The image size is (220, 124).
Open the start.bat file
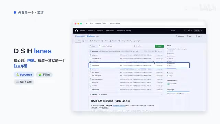94,86
